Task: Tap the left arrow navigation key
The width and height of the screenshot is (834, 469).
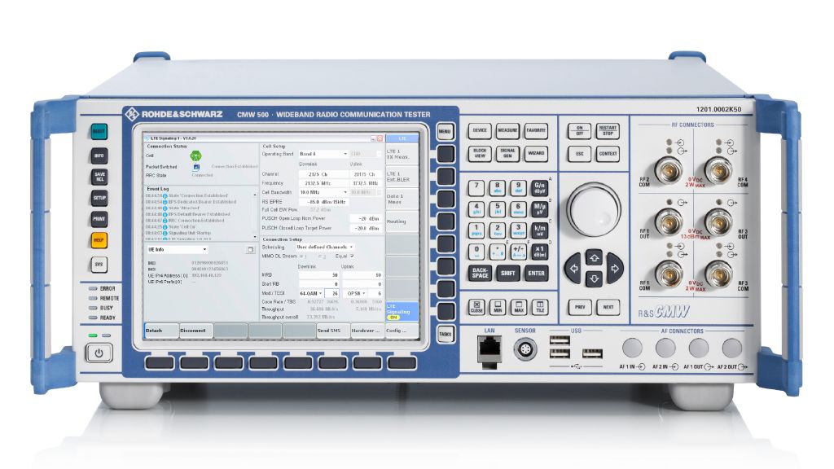Action: 573,269
